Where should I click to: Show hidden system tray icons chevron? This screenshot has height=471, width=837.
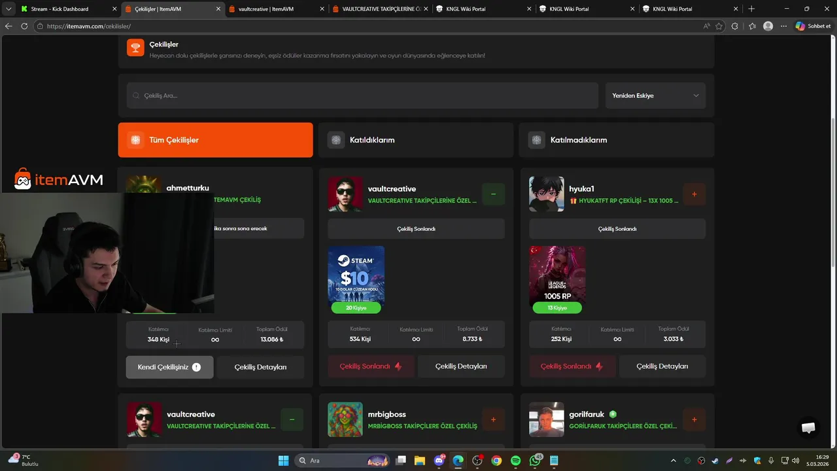(x=674, y=461)
